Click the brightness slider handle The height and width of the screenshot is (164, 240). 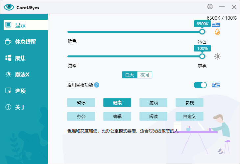pyautogui.click(x=202, y=56)
